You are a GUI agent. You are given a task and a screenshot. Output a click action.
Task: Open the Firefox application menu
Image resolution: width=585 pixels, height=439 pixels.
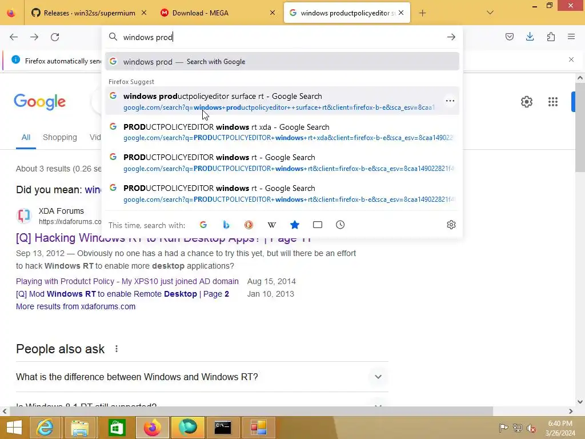point(571,37)
